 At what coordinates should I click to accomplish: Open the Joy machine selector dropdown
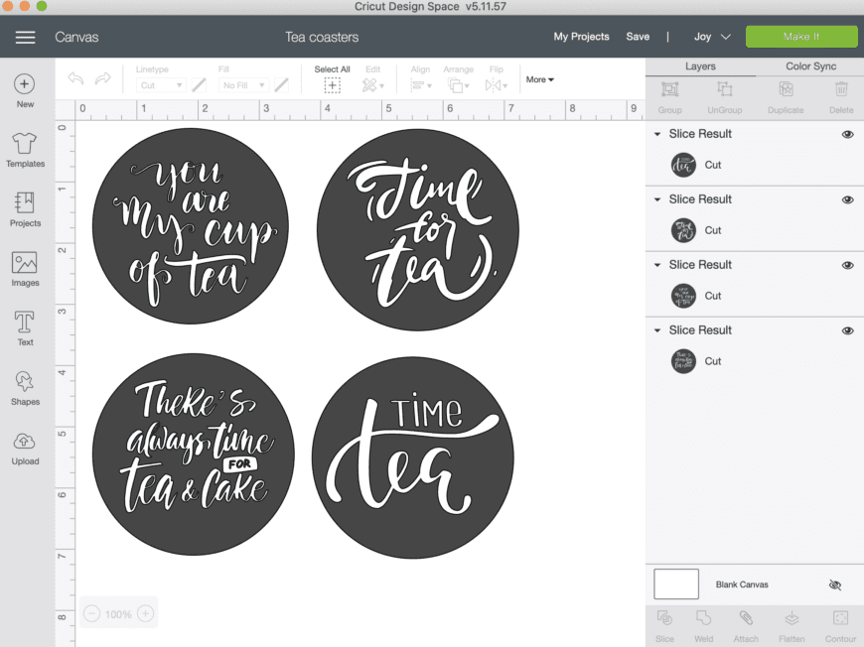tap(712, 37)
